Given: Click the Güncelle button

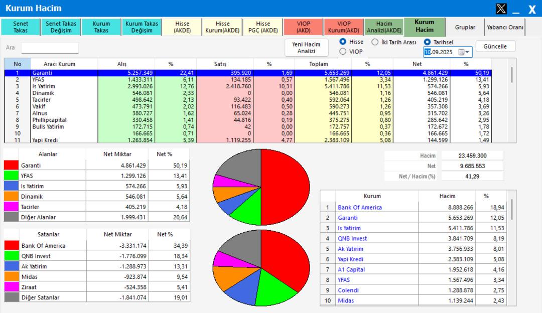Looking at the screenshot, I should [495, 46].
